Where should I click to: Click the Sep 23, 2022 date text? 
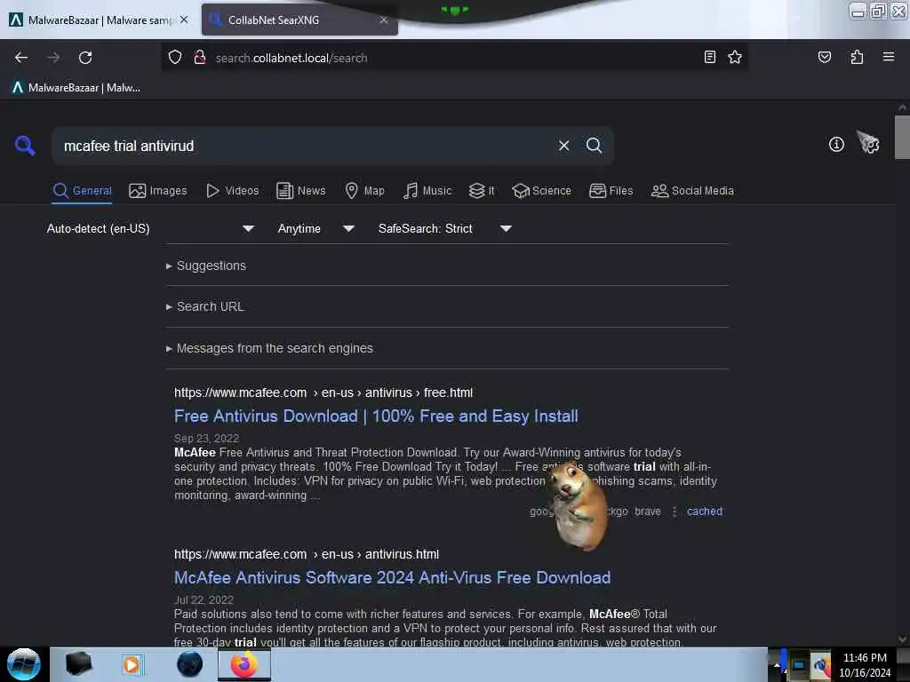pos(206,439)
